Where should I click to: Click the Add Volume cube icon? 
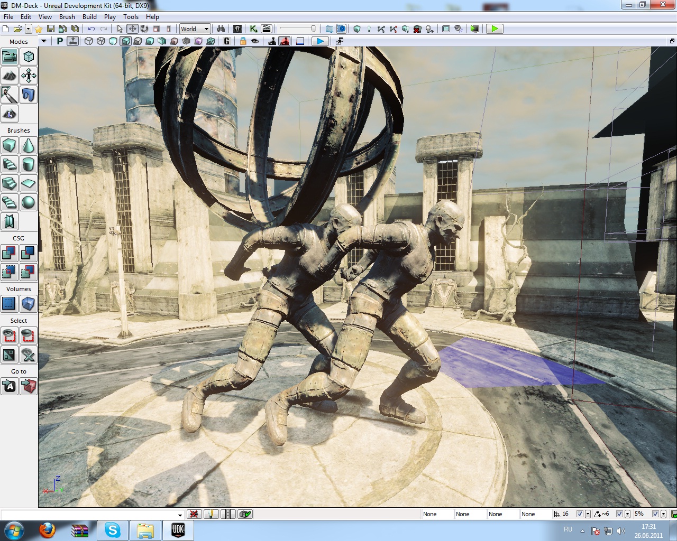[29, 304]
